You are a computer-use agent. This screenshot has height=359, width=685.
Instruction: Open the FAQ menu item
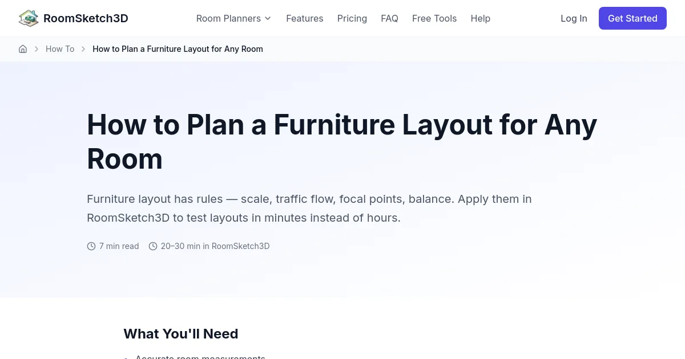[x=389, y=18]
